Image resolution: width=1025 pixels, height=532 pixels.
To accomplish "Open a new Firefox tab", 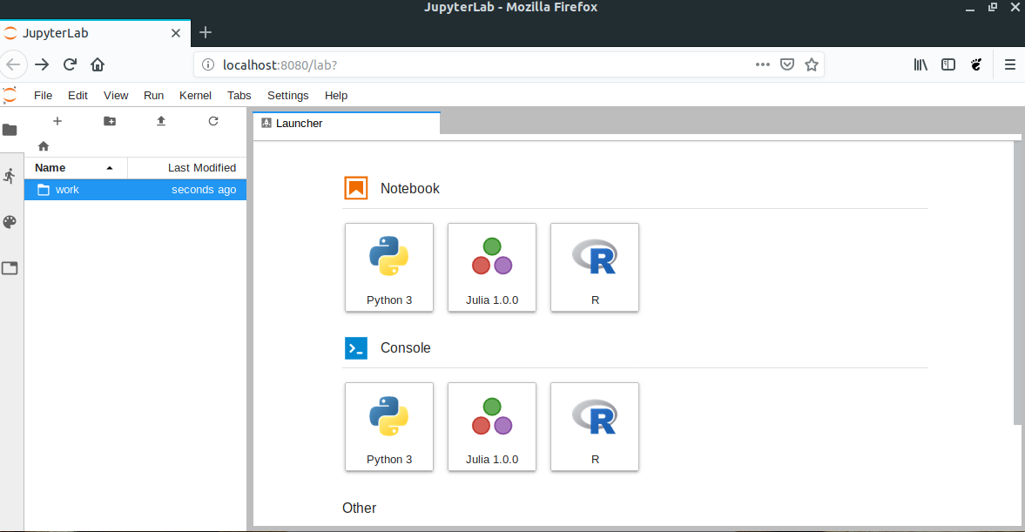I will 206,33.
